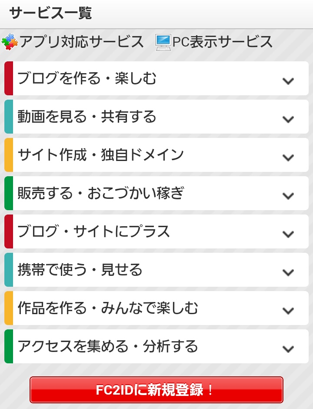Viewport: 313px width, 409px height.
Task: Tap the サイト作成・独自ドメイン row text
Action: pyautogui.click(x=101, y=155)
